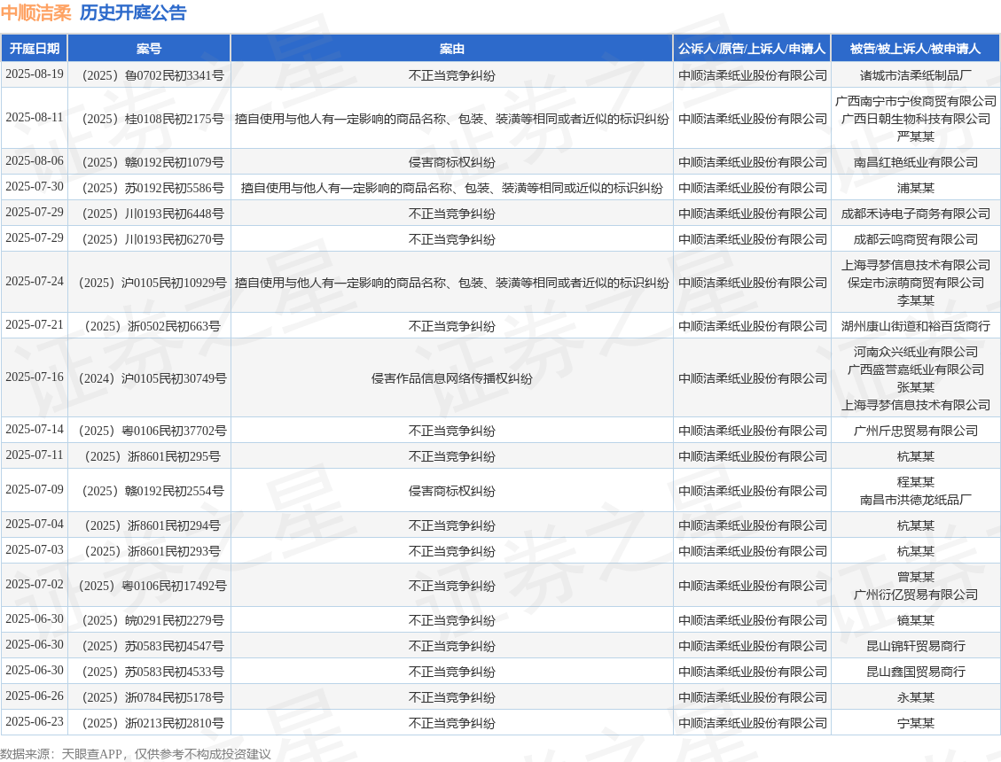This screenshot has width=1001, height=762.
Task: Click the 被告/被上诉人/被申请人 column header
Action: tap(916, 49)
